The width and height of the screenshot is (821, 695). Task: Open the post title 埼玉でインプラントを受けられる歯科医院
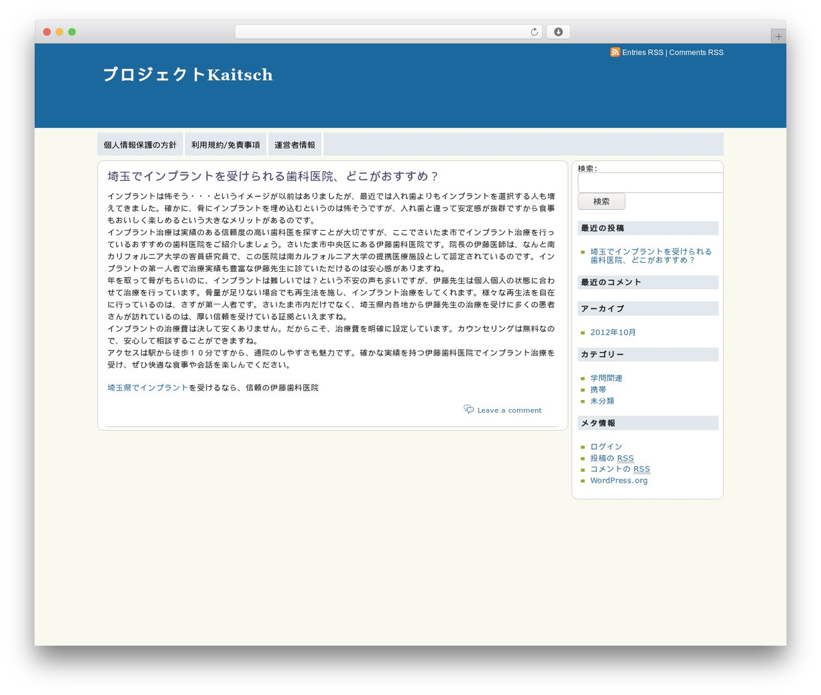coord(273,176)
